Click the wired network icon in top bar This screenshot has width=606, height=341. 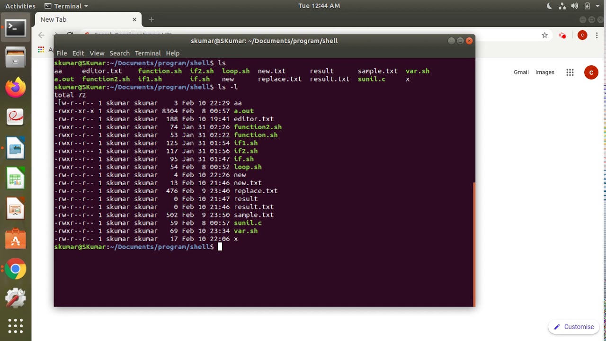click(x=562, y=6)
